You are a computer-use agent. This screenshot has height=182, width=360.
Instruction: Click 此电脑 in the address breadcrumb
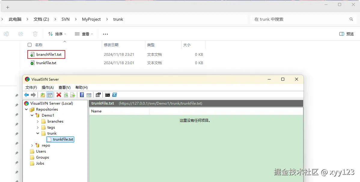15,19
